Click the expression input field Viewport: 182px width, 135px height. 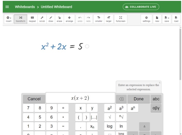pos(81,98)
